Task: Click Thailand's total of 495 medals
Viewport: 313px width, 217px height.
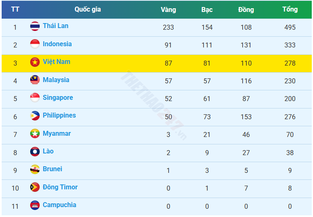Action: 290,27
